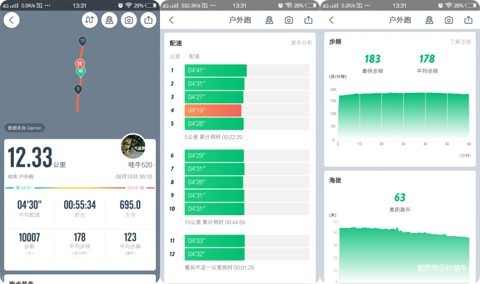Share from the 配速 pace screen header
480x284 pixels.
pyautogui.click(x=308, y=20)
